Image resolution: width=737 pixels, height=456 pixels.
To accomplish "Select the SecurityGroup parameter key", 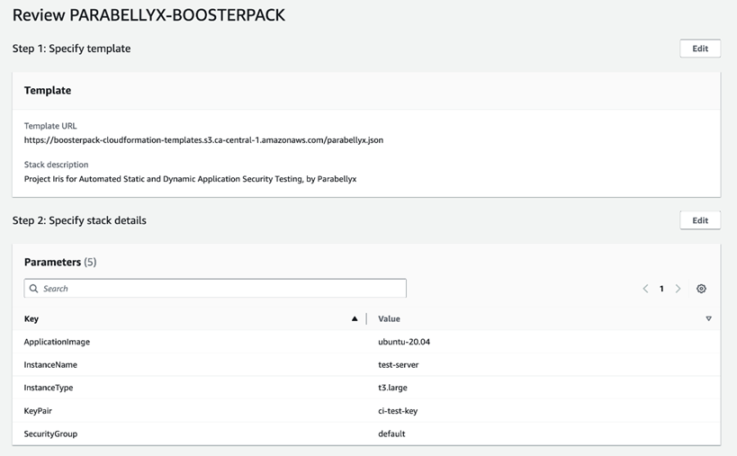I will tap(50, 434).
